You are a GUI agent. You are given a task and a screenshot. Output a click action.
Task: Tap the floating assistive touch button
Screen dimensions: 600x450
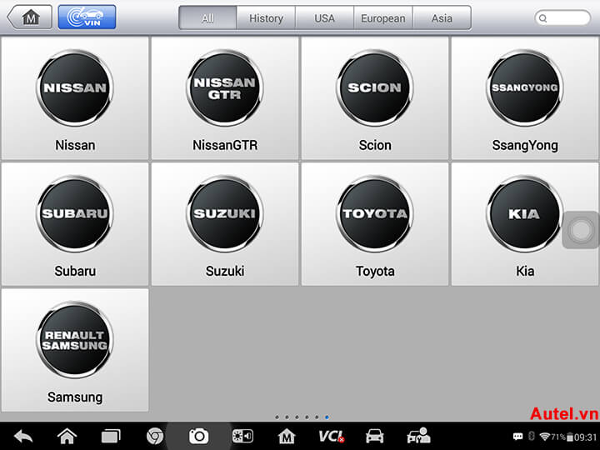point(581,230)
